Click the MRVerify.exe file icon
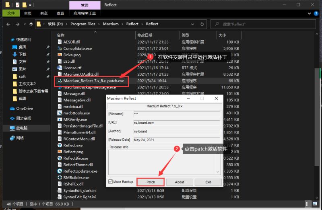The image size is (322, 210). click(x=60, y=119)
